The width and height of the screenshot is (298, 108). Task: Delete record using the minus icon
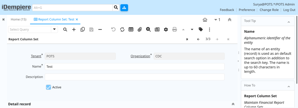pyautogui.click(x=100, y=29)
